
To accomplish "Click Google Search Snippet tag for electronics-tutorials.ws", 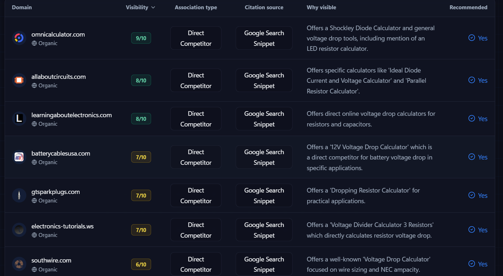I will (x=264, y=230).
